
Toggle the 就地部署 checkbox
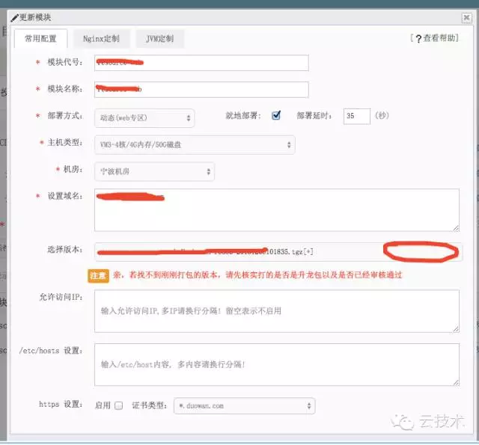tap(276, 116)
